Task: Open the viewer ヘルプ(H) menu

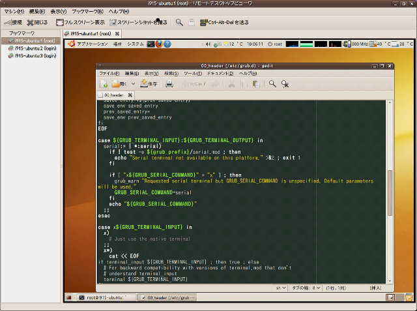Action: [x=119, y=12]
